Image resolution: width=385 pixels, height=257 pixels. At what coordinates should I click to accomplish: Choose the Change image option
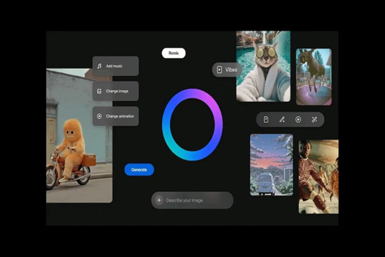(116, 91)
